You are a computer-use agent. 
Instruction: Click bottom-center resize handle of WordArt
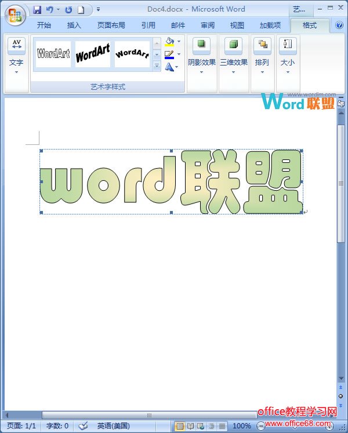[x=171, y=213]
